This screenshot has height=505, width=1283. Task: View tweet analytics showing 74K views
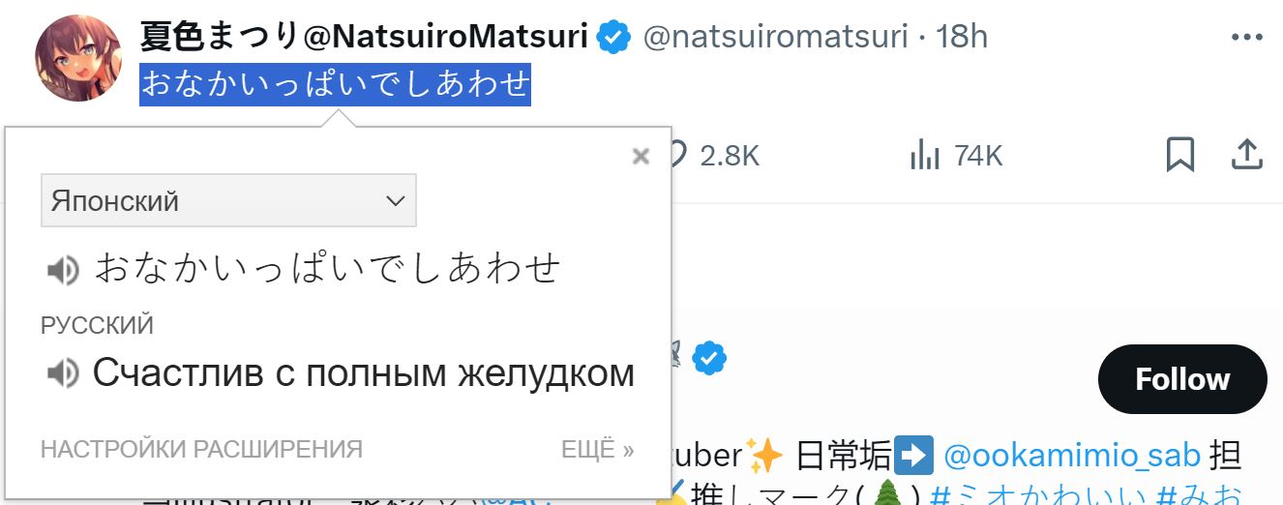pyautogui.click(x=956, y=155)
